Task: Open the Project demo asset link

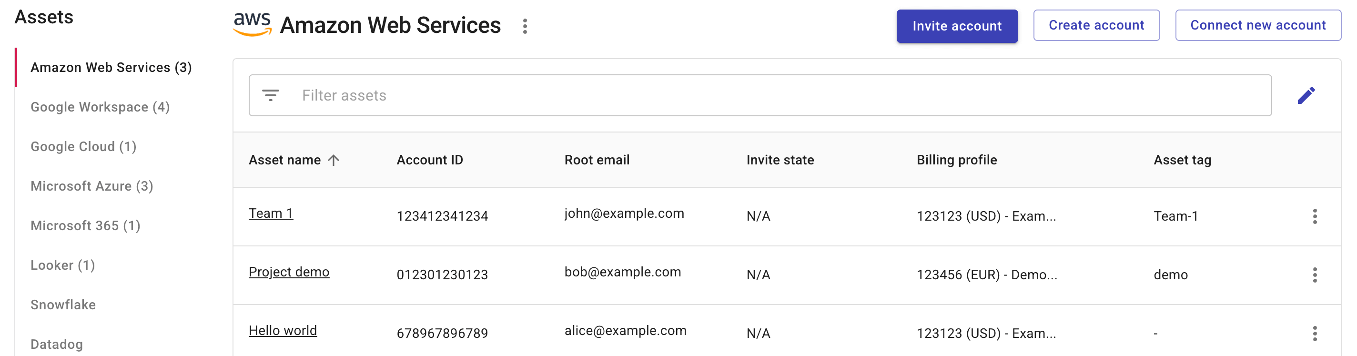Action: point(289,272)
